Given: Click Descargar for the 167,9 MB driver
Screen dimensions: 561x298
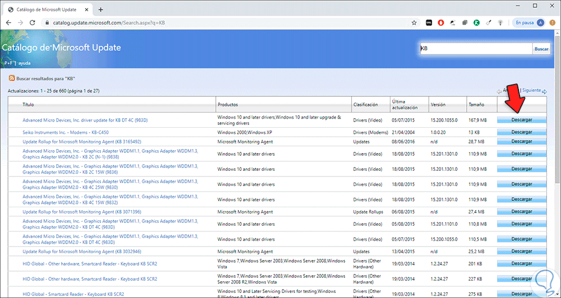Looking at the screenshot, I should tap(522, 120).
